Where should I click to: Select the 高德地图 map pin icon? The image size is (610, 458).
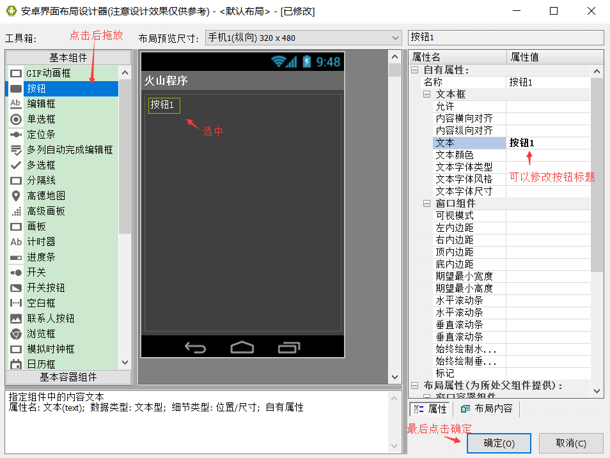coord(16,196)
